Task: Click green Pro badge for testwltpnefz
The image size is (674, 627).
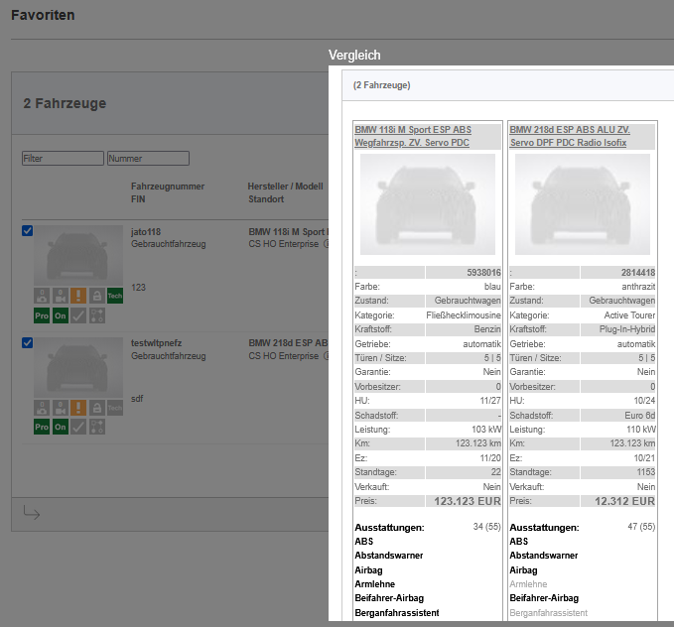Action: [x=42, y=427]
